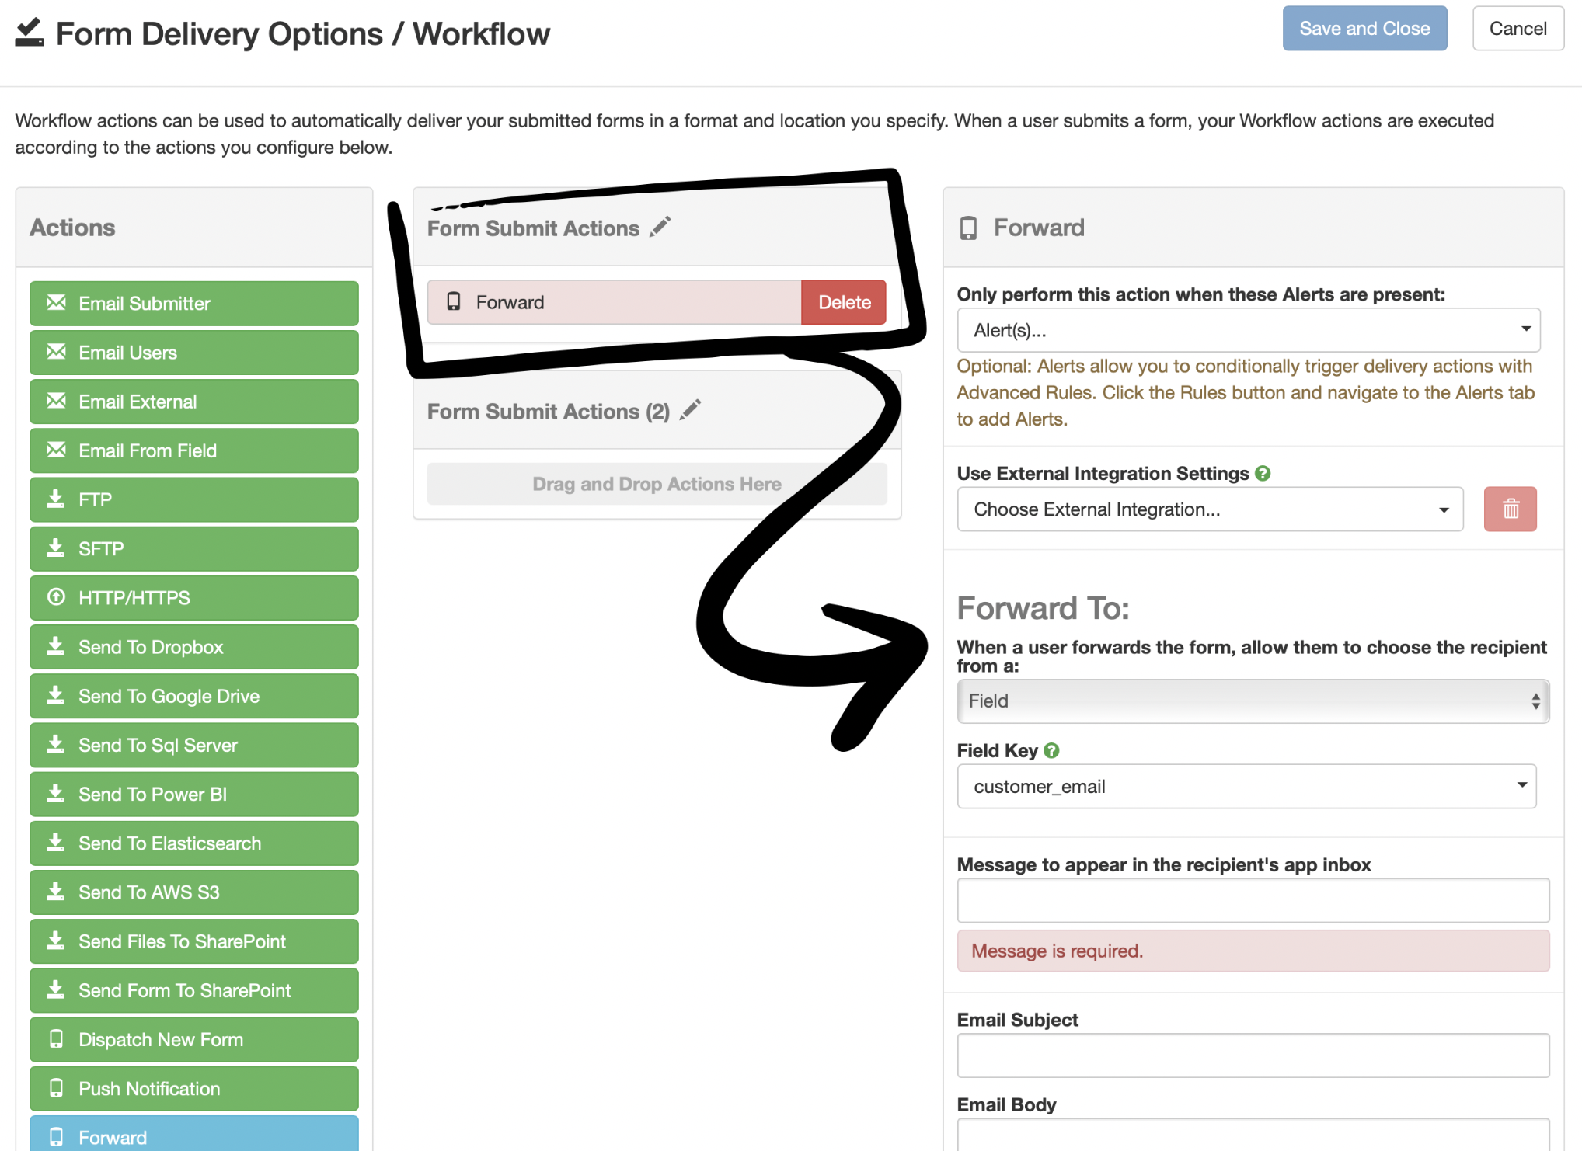Open the Field Key help tooltip icon
This screenshot has height=1151, width=1582.
tap(1052, 749)
